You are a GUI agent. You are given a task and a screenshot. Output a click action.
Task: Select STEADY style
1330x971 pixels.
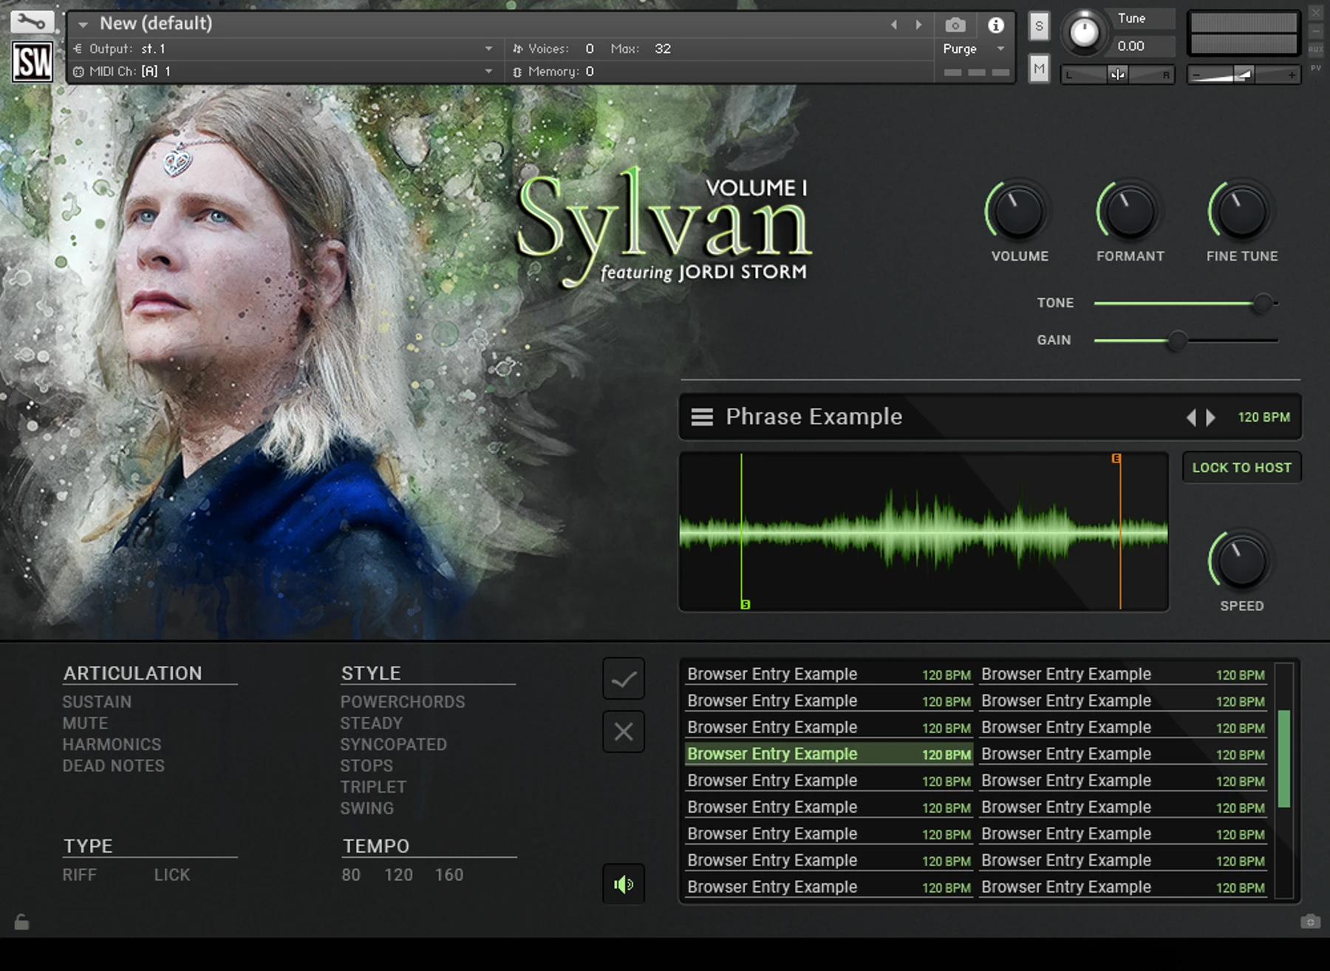[372, 723]
